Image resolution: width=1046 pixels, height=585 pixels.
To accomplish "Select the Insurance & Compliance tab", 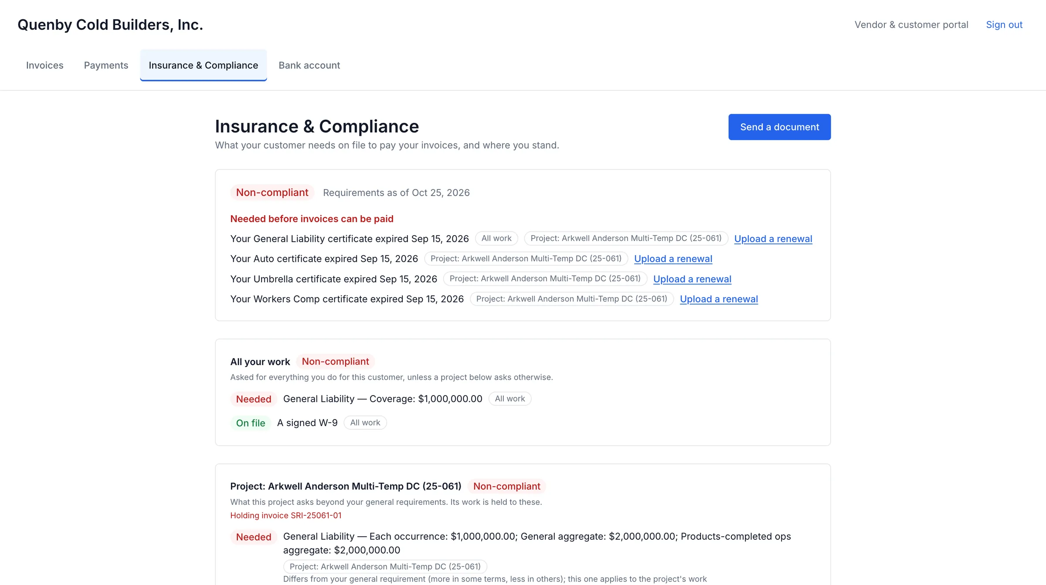I will click(203, 65).
